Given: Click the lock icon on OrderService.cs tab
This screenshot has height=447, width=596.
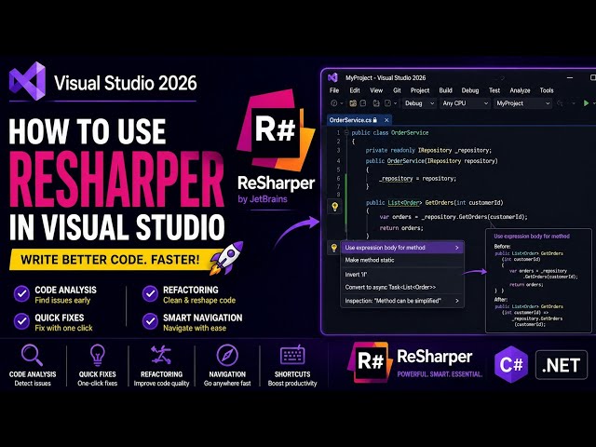Looking at the screenshot, I should 375,120.
